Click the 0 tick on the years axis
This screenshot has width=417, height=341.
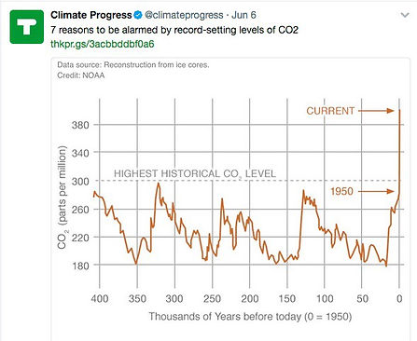pyautogui.click(x=399, y=299)
